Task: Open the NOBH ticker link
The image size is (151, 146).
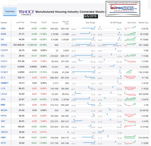Action: (4, 110)
